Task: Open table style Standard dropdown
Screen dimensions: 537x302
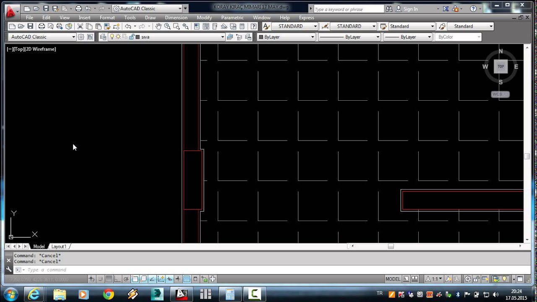Action: pos(433,26)
